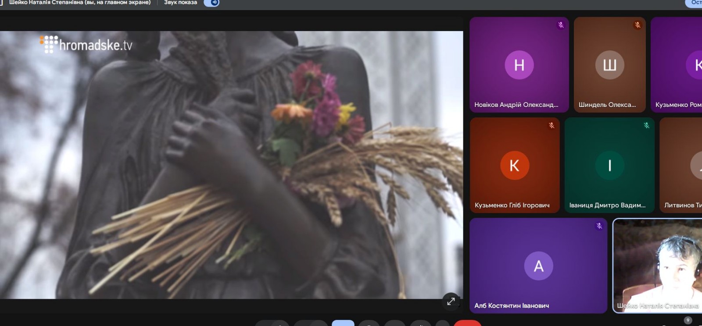Select the purple "А" avatar of Алб Костянтин

coord(538,266)
